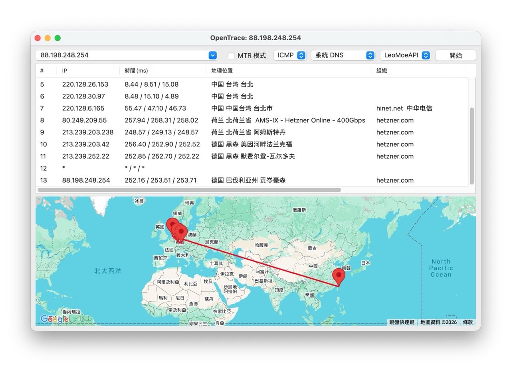This screenshot has height=370, width=511.
Task: Open the LeoMoeAPI geolocation provider dropdown
Action: click(406, 55)
